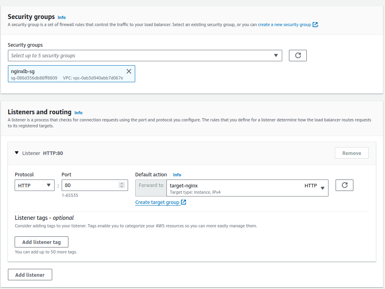The height and width of the screenshot is (289, 385).
Task: Click external link icon beside create security group
Action: pyautogui.click(x=315, y=25)
